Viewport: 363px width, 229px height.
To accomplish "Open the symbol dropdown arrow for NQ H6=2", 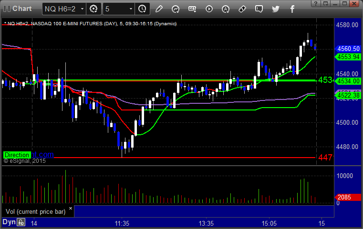I will (x=82, y=9).
